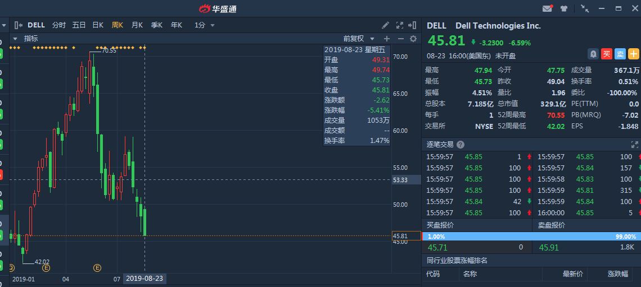Click the 70.55 high label on chart
The width and height of the screenshot is (641, 287).
click(x=109, y=51)
